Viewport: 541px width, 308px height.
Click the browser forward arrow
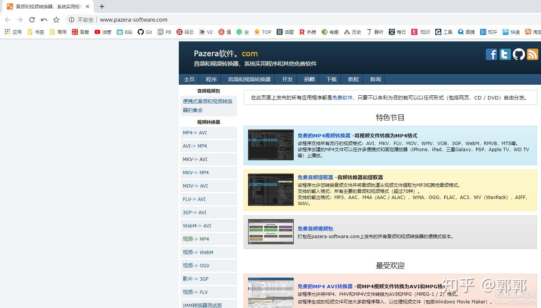[20, 20]
